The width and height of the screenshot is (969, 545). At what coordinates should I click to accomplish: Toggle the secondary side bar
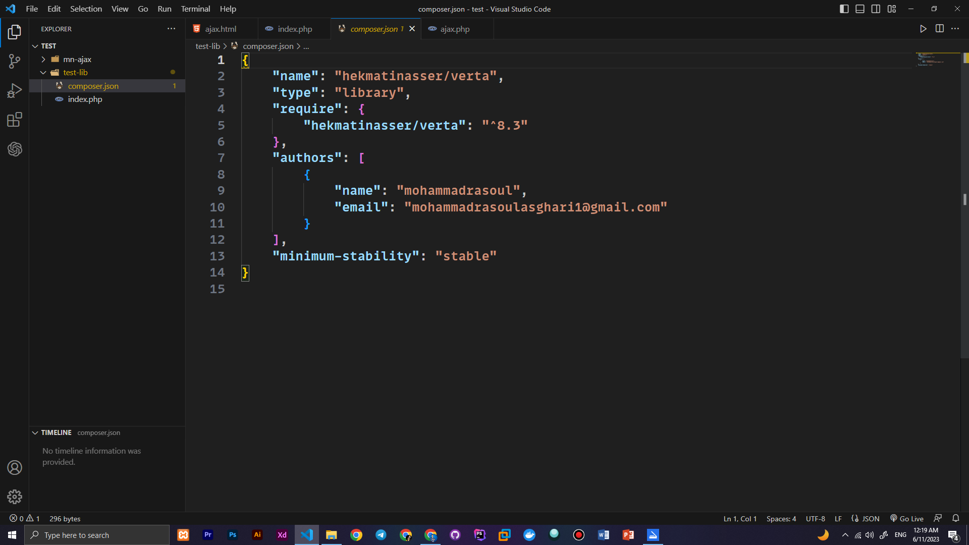[876, 9]
